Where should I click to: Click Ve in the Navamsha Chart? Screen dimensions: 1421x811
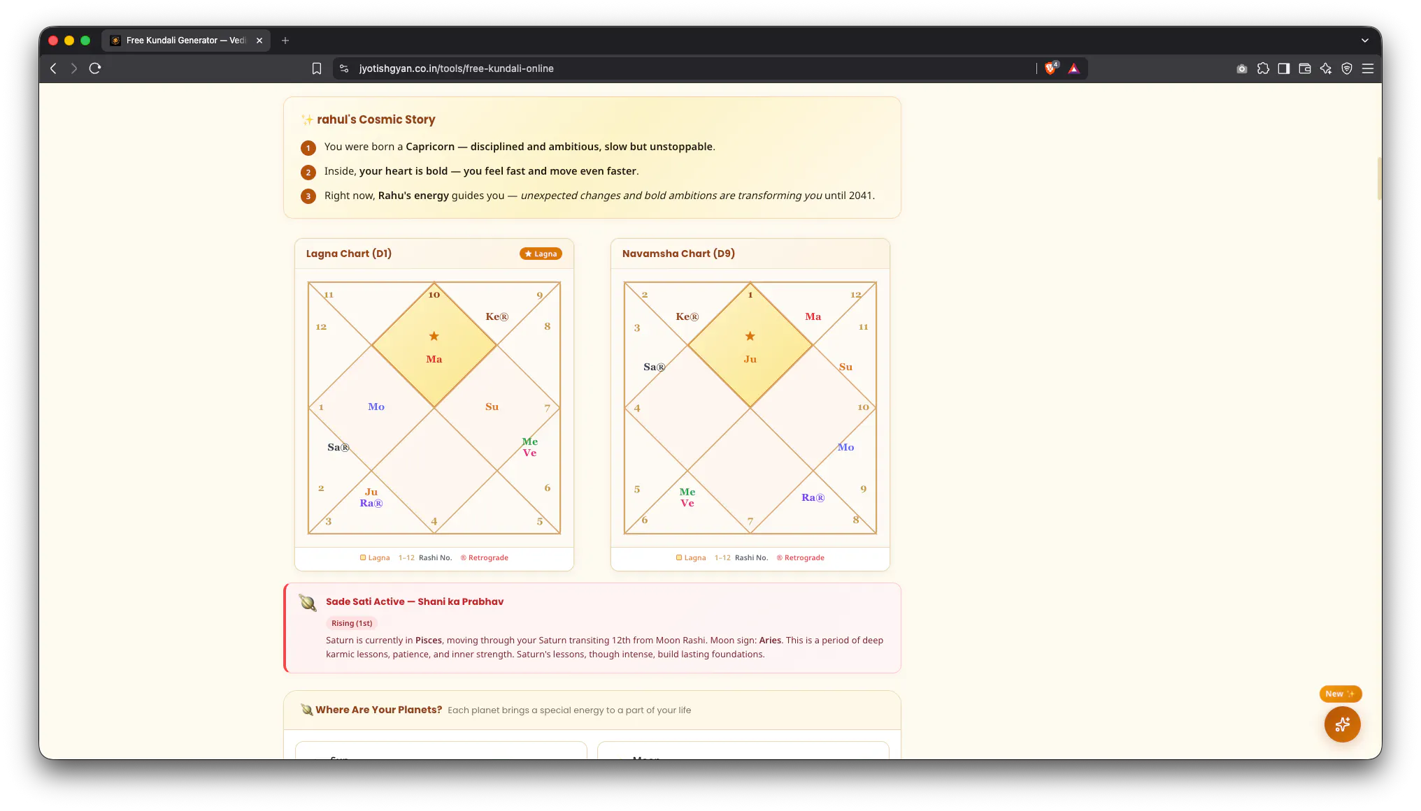pyautogui.click(x=687, y=503)
